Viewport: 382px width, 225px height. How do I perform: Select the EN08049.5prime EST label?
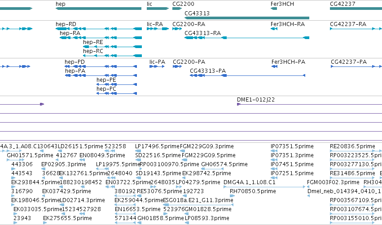102,155
